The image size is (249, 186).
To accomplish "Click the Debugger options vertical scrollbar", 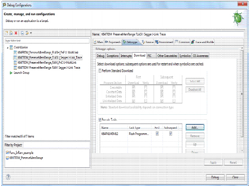I will click(242, 94).
